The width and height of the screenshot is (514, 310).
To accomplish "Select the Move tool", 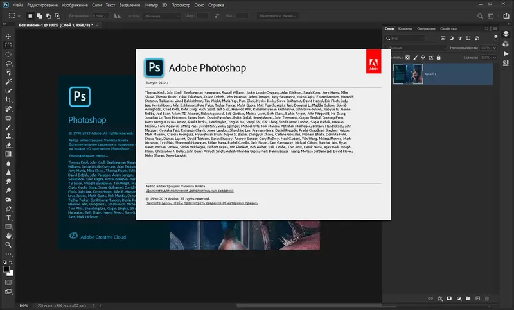I will 8,37.
